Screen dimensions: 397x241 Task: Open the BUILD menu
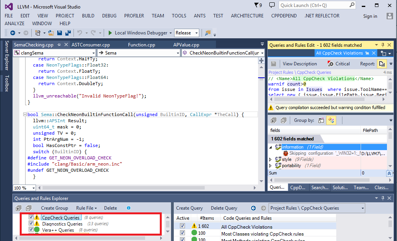[88, 16]
